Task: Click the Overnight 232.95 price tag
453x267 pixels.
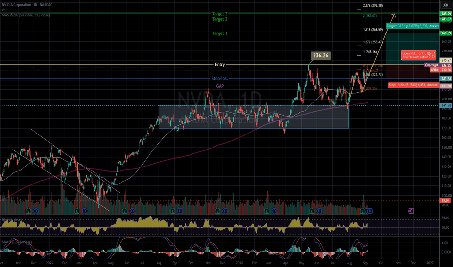Action: coord(438,65)
